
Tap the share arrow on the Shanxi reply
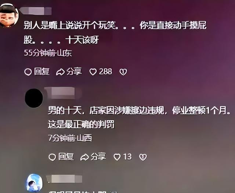pyautogui.click(x=85, y=157)
